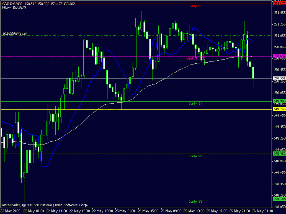
Task: Select the #152556975 sell order label
Action: click(x=15, y=33)
